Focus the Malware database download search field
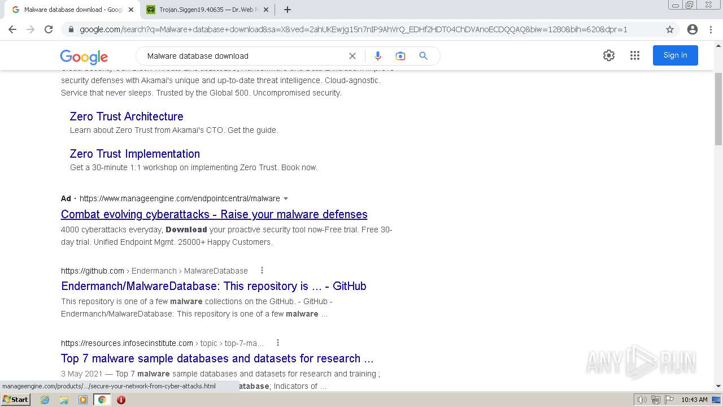 [243, 56]
